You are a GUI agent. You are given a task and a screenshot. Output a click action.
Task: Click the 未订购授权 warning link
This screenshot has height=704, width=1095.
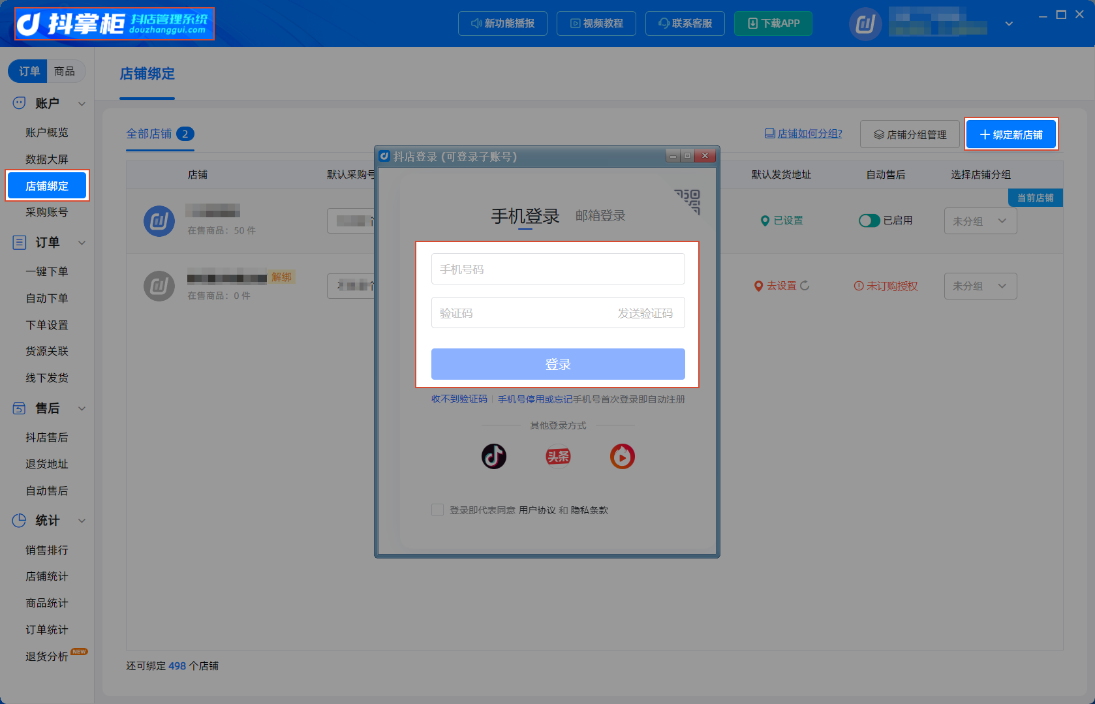886,286
